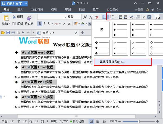Switch to the 插入 (Insert) tab

point(20,9)
